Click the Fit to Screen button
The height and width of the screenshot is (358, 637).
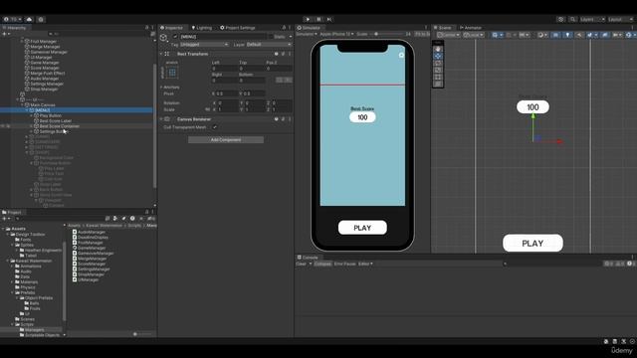click(x=422, y=34)
